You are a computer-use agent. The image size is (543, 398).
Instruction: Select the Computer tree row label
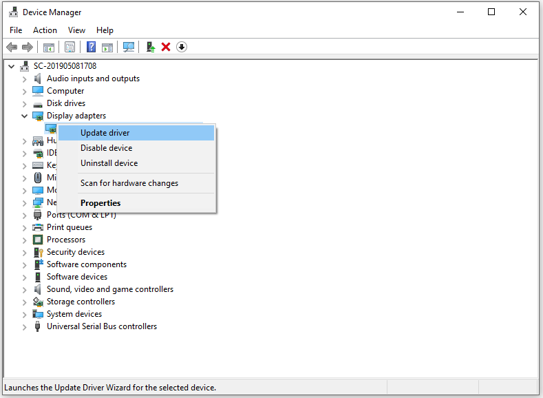click(x=65, y=91)
